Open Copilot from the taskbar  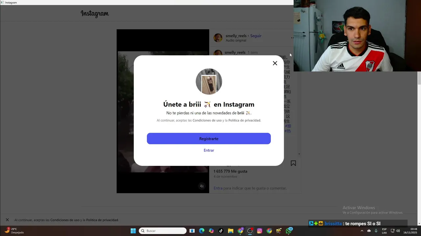[x=211, y=231]
